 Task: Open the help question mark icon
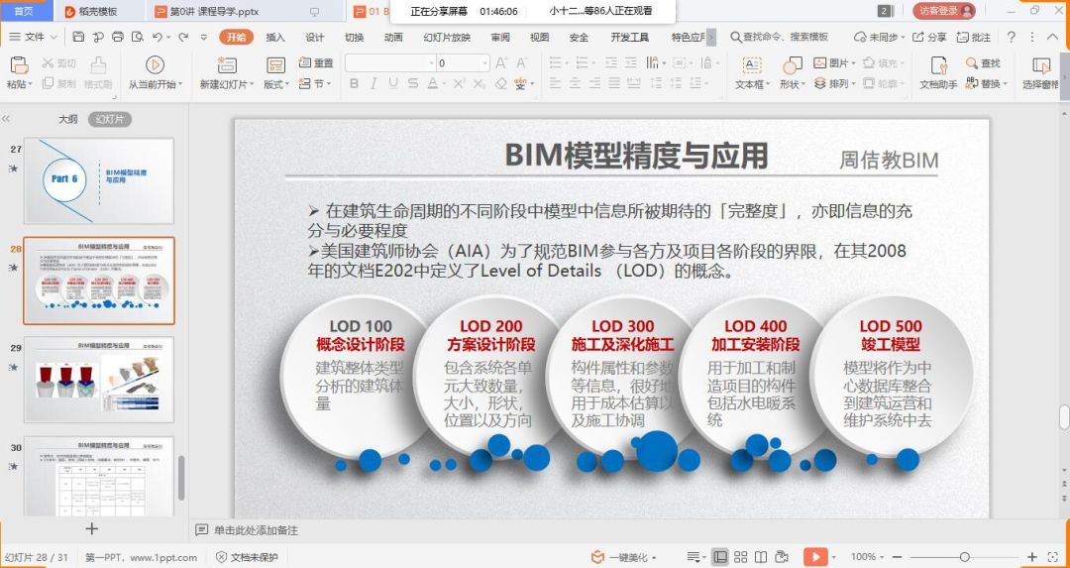(x=1012, y=37)
